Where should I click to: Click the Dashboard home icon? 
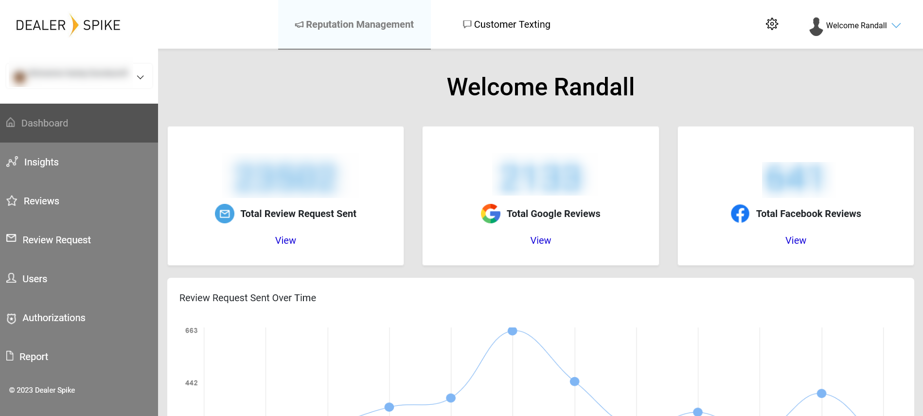click(x=11, y=123)
